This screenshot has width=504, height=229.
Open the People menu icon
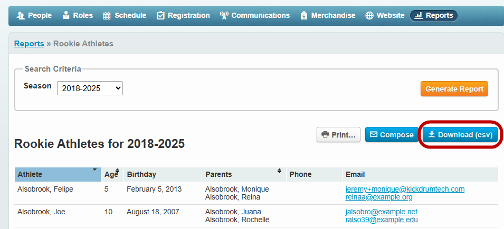point(21,16)
